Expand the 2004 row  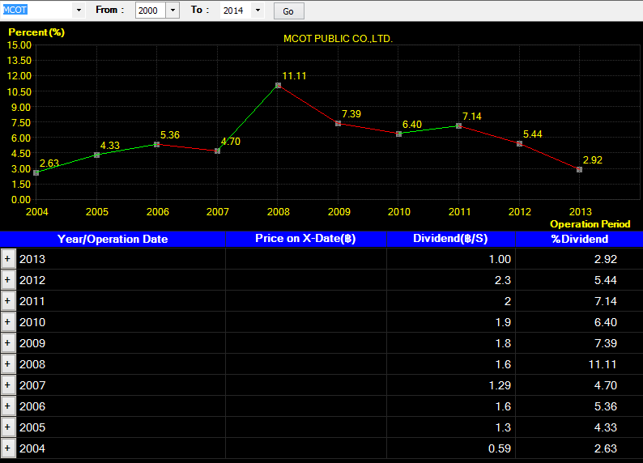tap(8, 448)
